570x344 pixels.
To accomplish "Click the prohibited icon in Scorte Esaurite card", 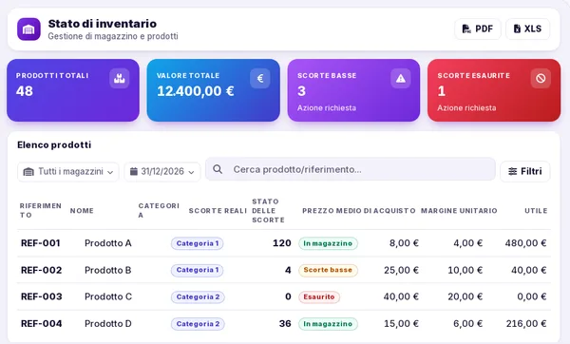I will [x=541, y=78].
